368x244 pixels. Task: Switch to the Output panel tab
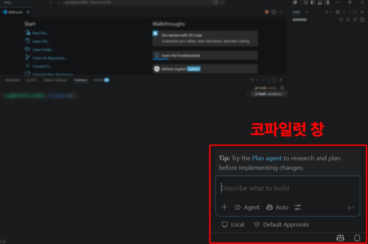[x=32, y=80]
